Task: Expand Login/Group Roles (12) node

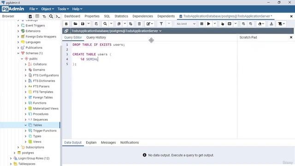Action: click(x=11, y=158)
